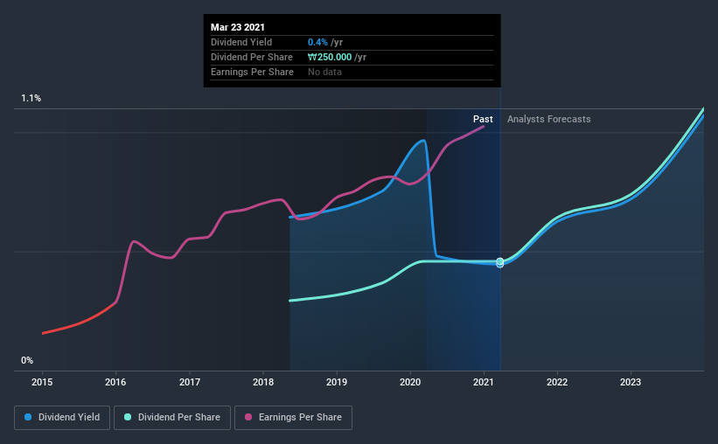This screenshot has height=444, width=718.
Task: Select the 2021 label on the x-axis
Action: coord(484,382)
